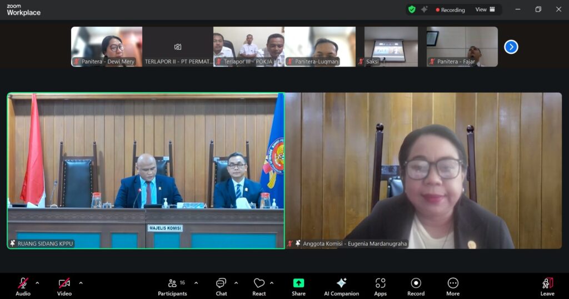Show next participants with right arrow
Screen dimensions: 569x299
pos(511,47)
